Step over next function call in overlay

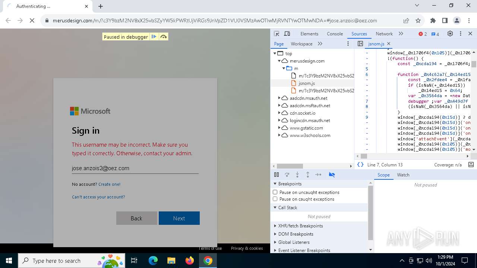(x=163, y=36)
